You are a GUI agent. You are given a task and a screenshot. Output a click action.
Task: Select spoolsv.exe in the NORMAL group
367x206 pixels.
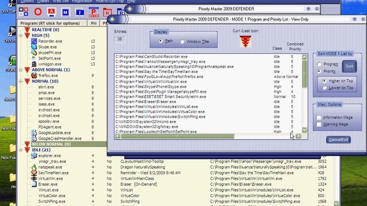coord(49,121)
